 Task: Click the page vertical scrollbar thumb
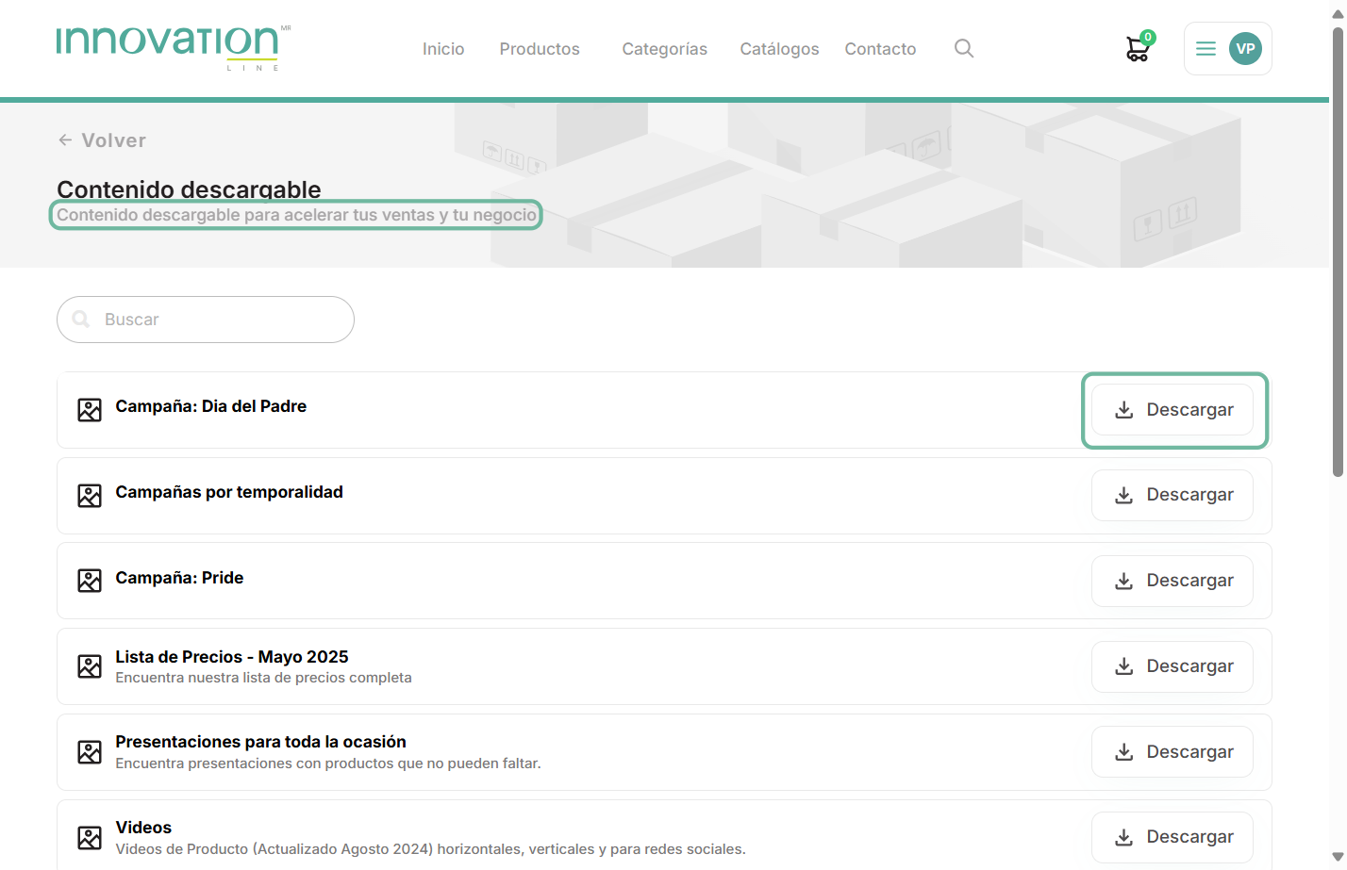point(1338,251)
